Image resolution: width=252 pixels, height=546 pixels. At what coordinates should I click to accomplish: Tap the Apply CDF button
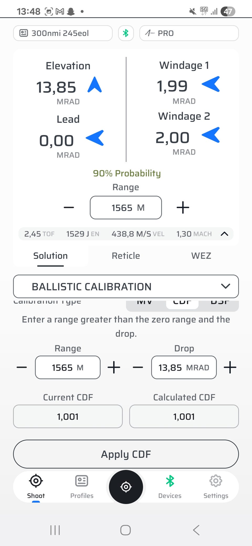[126, 454]
